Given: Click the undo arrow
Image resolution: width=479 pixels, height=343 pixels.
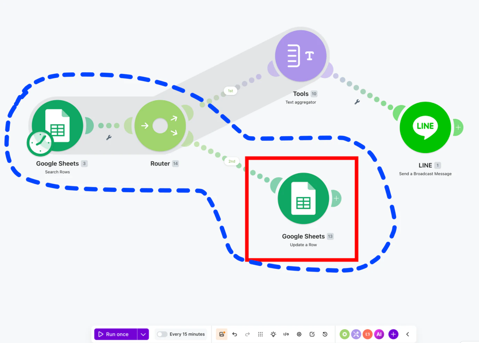Looking at the screenshot, I should tap(235, 334).
